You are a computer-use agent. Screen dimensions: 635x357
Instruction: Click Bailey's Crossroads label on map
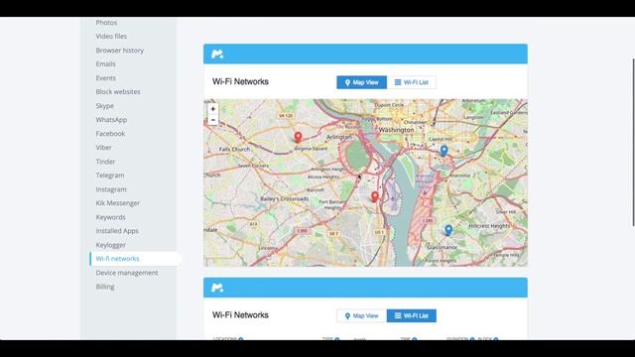tap(285, 198)
